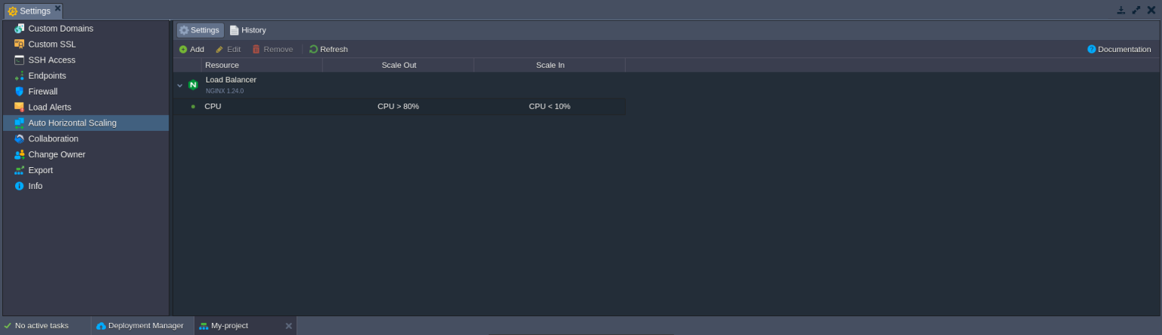Click the History document icon

[x=235, y=30]
